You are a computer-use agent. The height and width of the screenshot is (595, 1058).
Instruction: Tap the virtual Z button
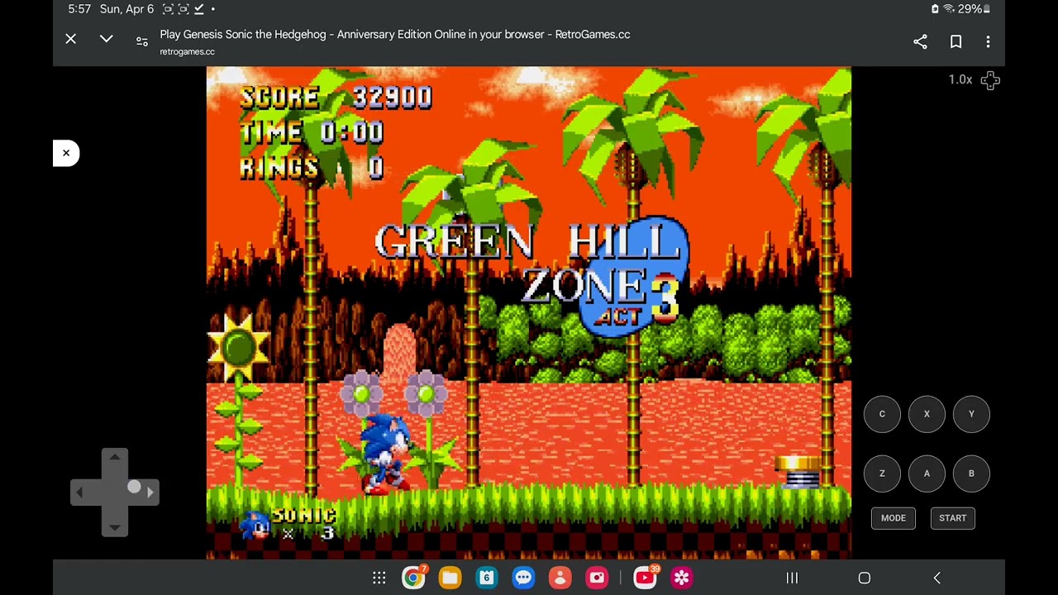(x=882, y=474)
